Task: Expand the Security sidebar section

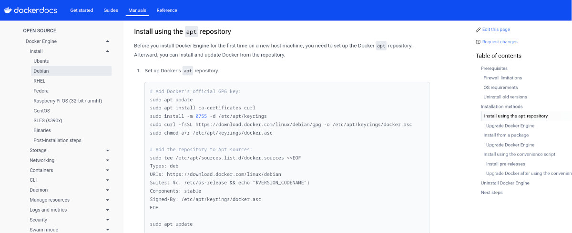Action: click(108, 220)
